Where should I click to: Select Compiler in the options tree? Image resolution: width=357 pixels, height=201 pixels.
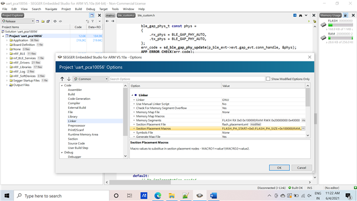[74, 103]
